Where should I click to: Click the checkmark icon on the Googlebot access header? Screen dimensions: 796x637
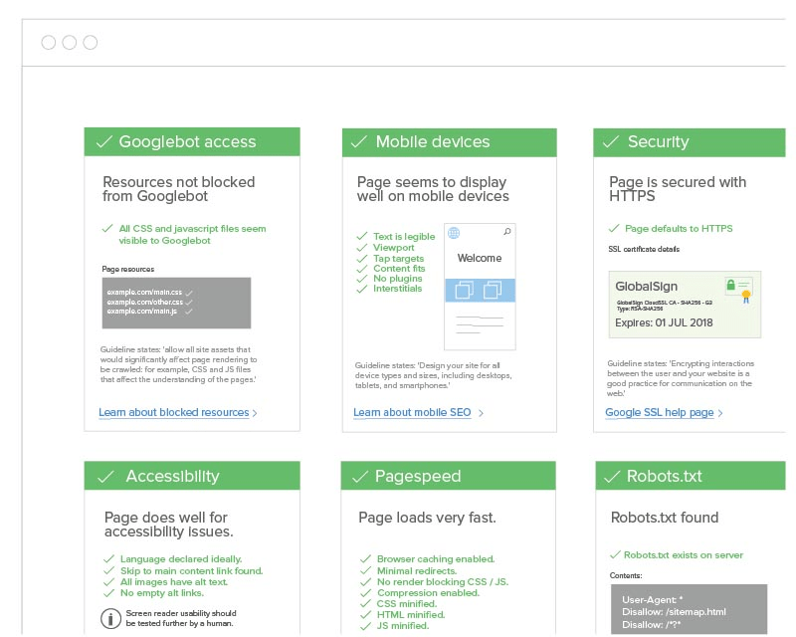click(x=106, y=141)
